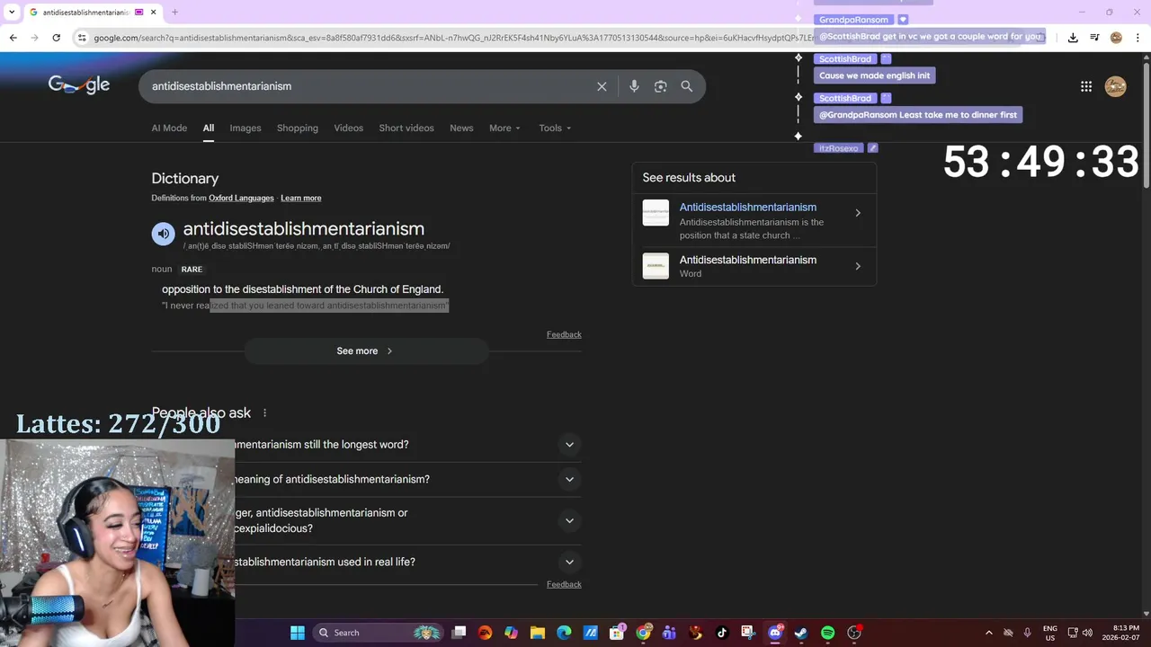Open the Antidisestablishmentarianism Word result
This screenshot has height=647, width=1151.
point(754,266)
